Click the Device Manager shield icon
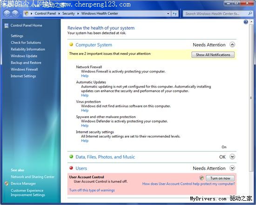This screenshot has width=256, height=205. click(7, 184)
